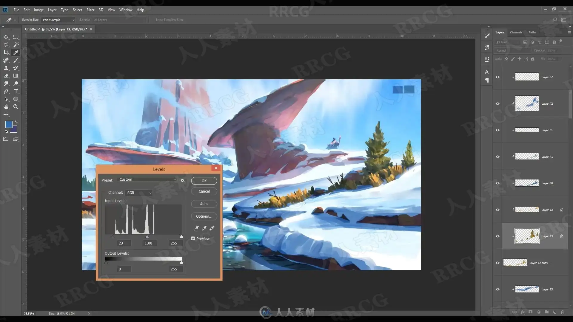Click Options button in Levels
This screenshot has height=322, width=573.
pyautogui.click(x=204, y=216)
